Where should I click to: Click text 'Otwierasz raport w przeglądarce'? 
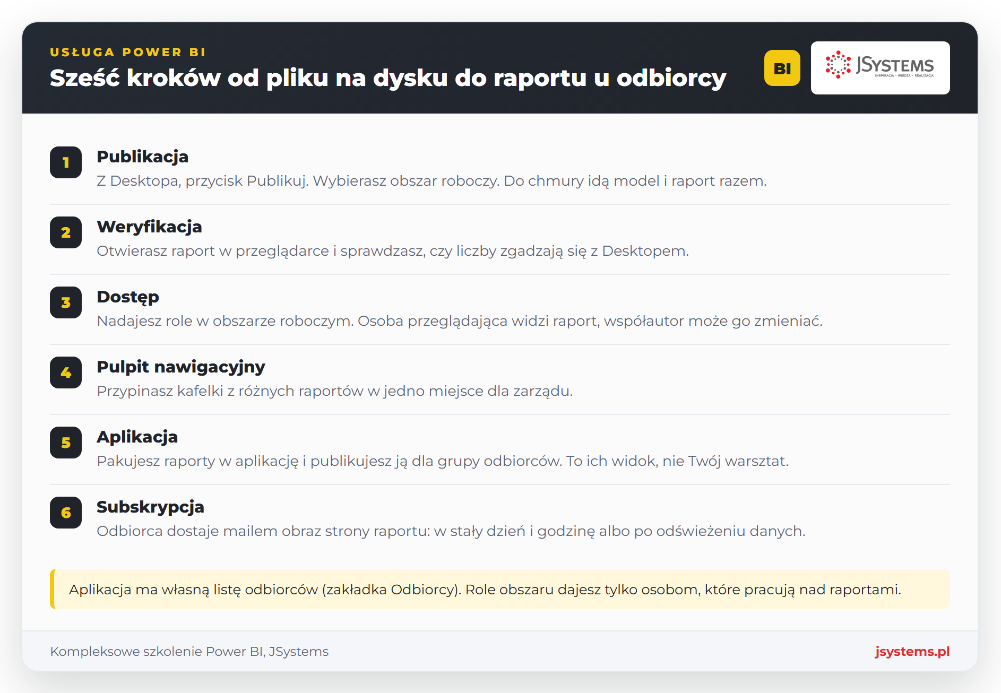coord(213,251)
